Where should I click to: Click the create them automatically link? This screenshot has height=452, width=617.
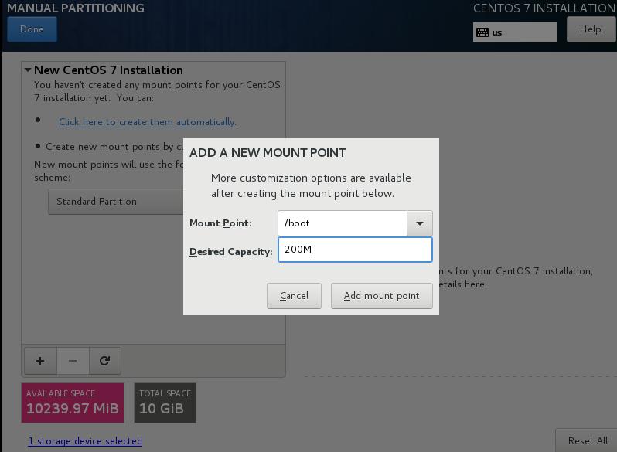coord(147,122)
